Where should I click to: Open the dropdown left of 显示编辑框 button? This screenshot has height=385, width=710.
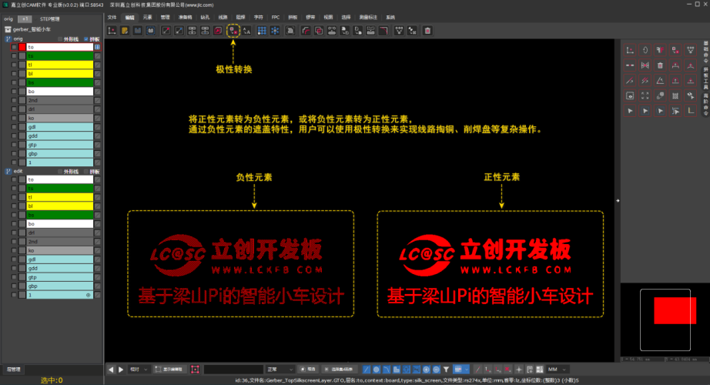coord(139,369)
